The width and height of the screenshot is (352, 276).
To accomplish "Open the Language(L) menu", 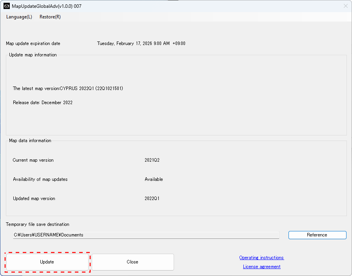I will 19,17.
